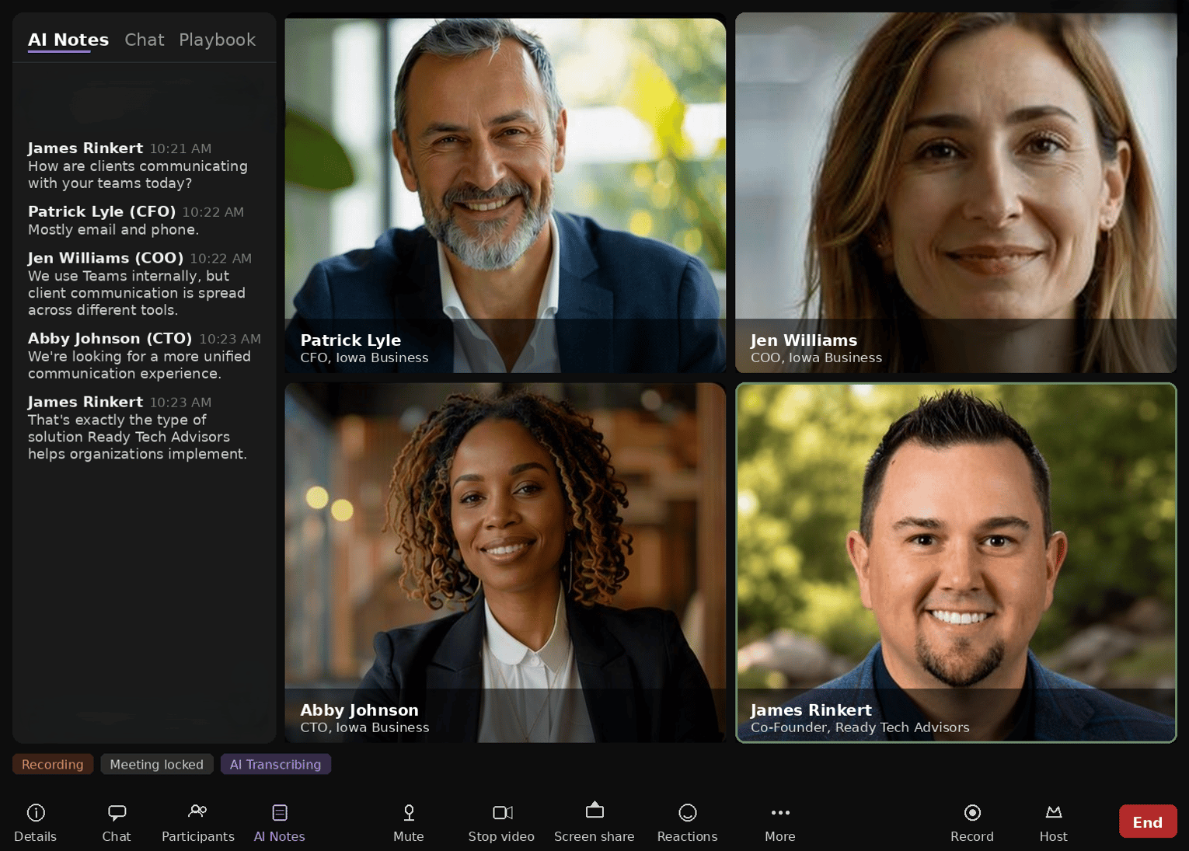Show the Participants list
The height and width of the screenshot is (851, 1189).
coord(198,822)
